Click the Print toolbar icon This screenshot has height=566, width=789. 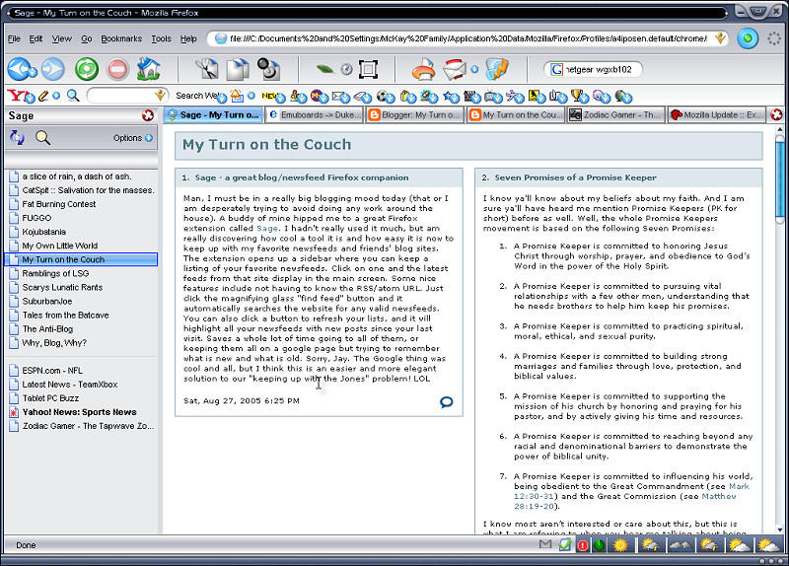point(423,69)
